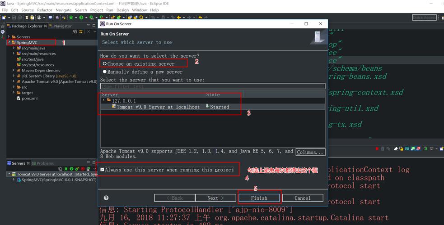
Task: Open the Navigate menu
Action: click(63, 10)
